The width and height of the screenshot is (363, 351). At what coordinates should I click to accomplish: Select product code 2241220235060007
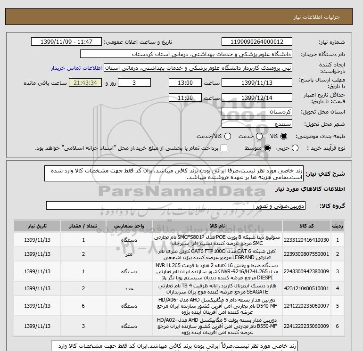pyautogui.click(x=306, y=306)
